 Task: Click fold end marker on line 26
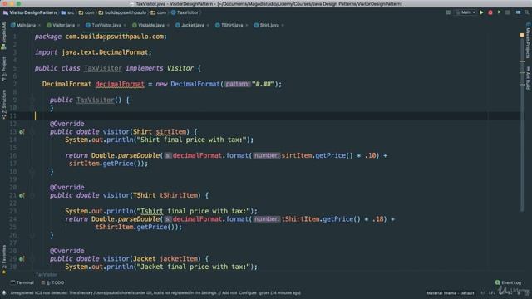32,235
